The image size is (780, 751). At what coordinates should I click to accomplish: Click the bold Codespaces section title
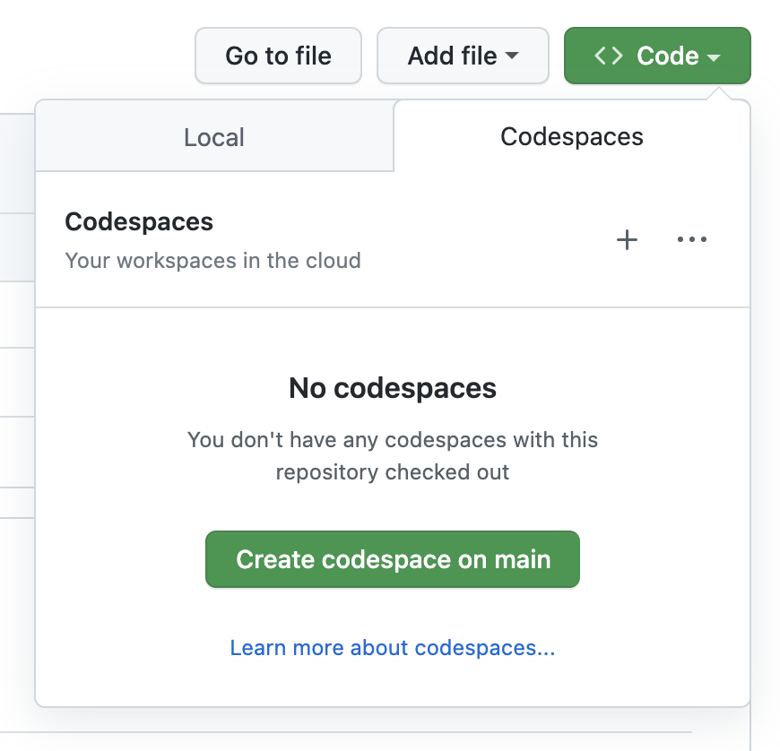pos(139,222)
